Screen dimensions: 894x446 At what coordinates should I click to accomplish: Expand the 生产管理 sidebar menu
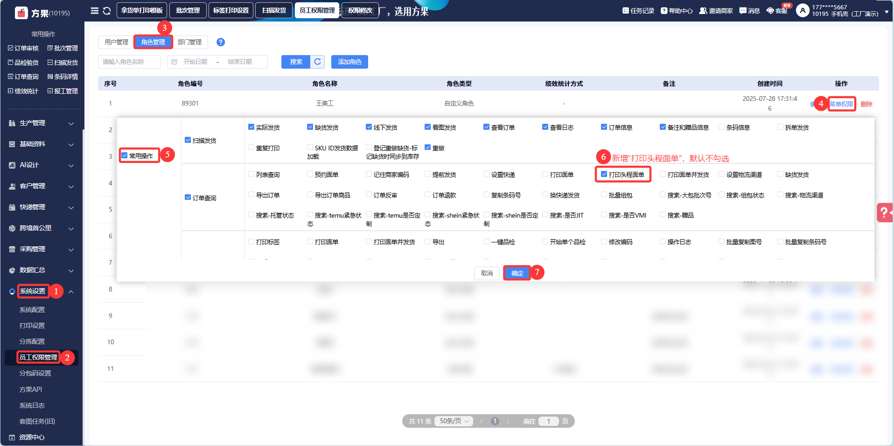pyautogui.click(x=41, y=123)
